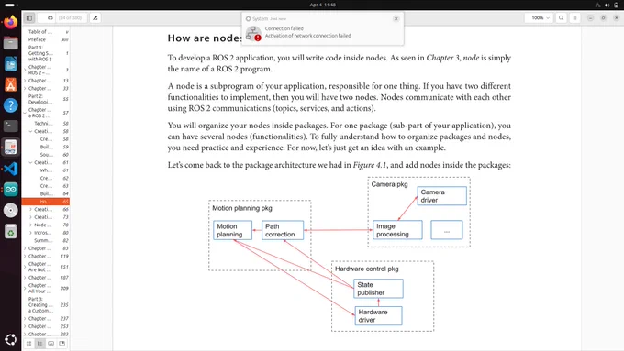The height and width of the screenshot is (351, 624).
Task: Go to the Preface outline entry
Action: 46,39
